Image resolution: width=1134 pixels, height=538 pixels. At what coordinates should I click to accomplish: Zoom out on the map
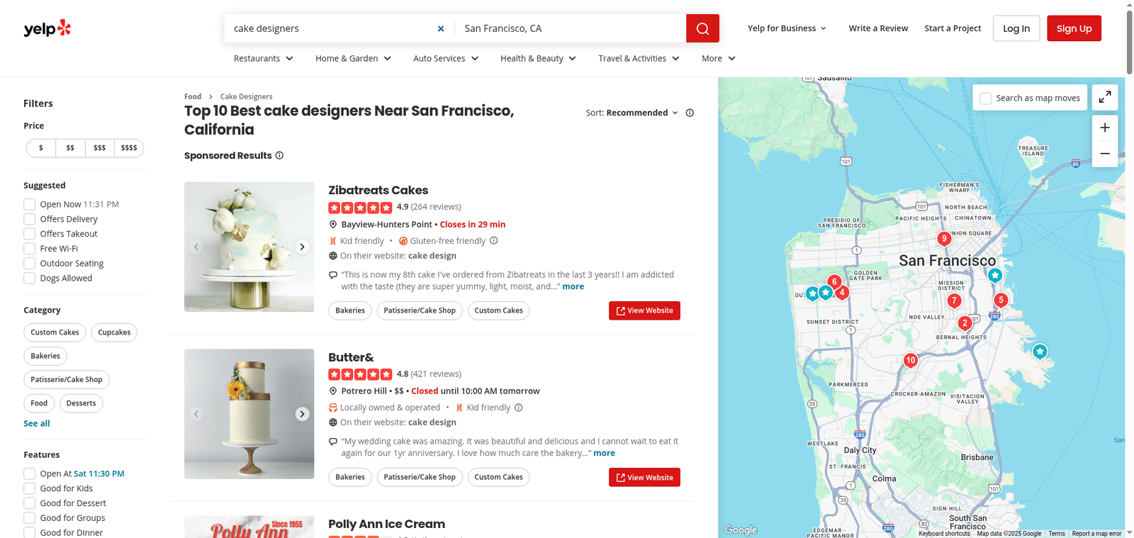[x=1105, y=154]
